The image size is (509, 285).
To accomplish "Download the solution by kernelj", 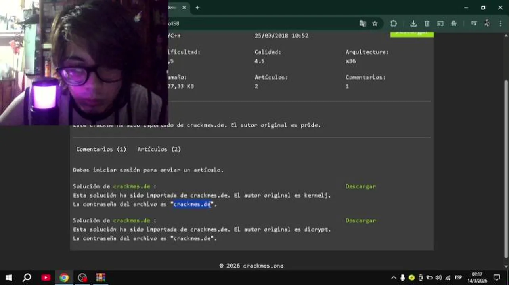I will click(x=360, y=186).
